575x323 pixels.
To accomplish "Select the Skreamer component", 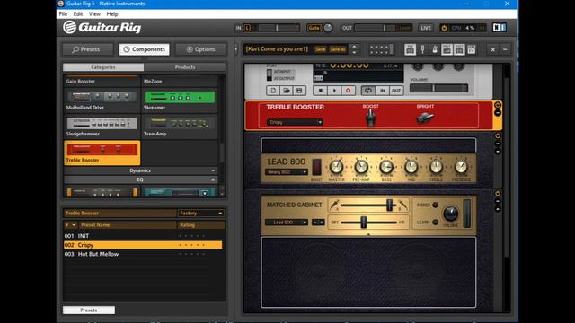I will [180, 100].
